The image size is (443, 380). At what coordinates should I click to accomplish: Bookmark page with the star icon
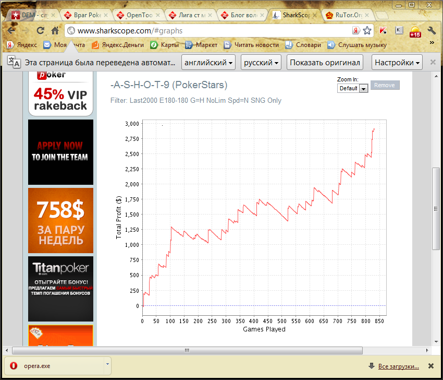click(367, 31)
